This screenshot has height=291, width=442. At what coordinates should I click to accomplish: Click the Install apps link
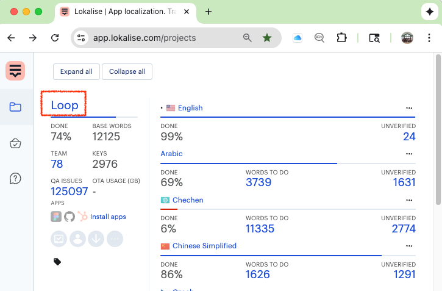(108, 217)
